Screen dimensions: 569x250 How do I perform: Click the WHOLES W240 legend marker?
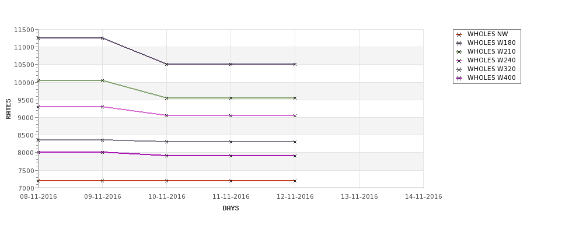click(459, 61)
